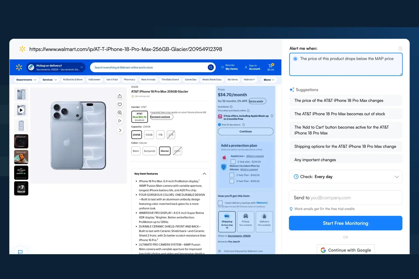This screenshot has height=279, width=419.
Task: Open Check Every day frequency dropdown
Action: [x=346, y=177]
